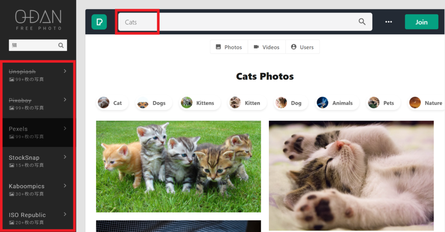Choose the Animals category chip
The height and width of the screenshot is (232, 445).
point(335,103)
